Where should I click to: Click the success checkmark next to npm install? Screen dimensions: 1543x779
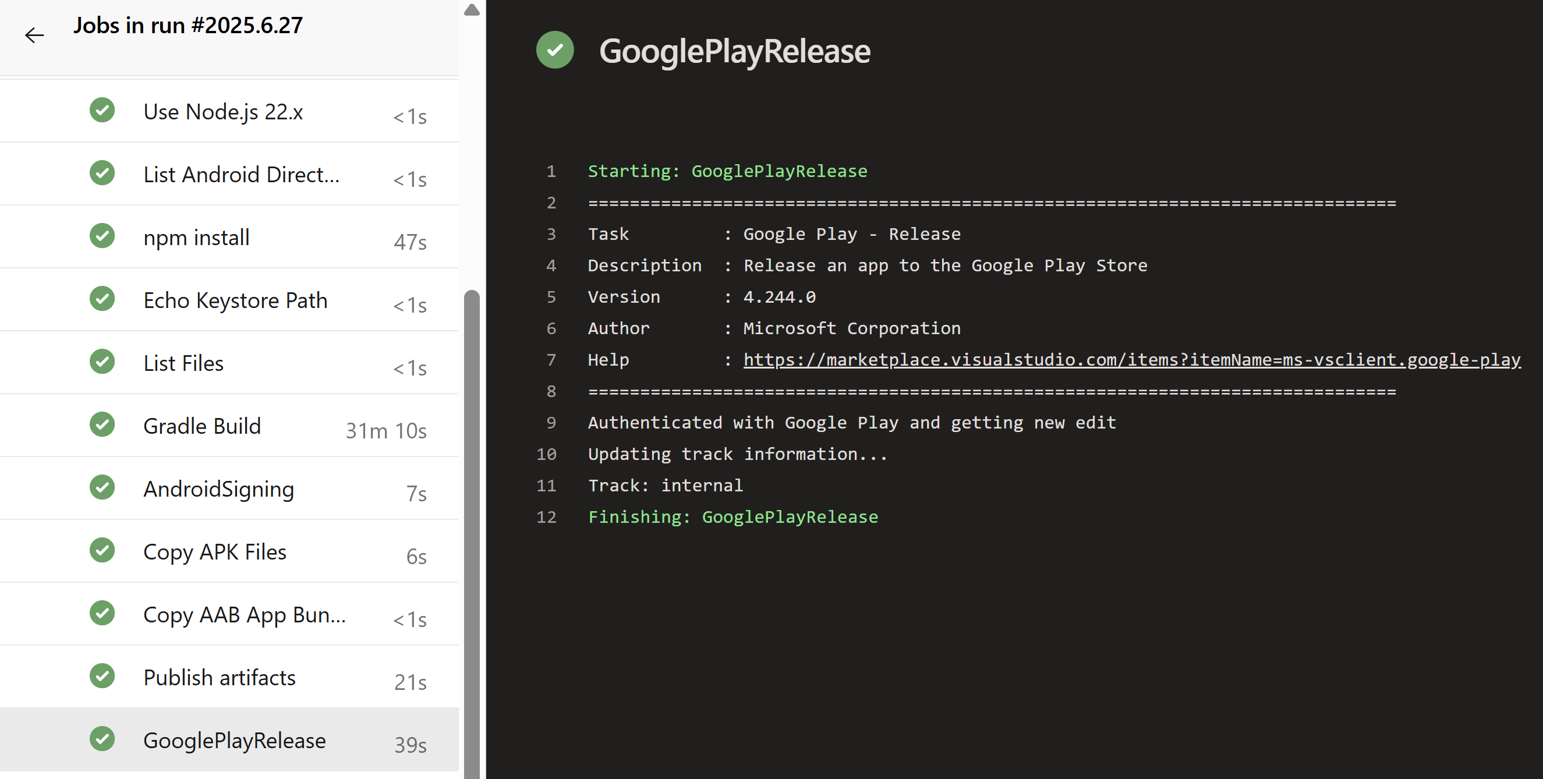(x=102, y=236)
